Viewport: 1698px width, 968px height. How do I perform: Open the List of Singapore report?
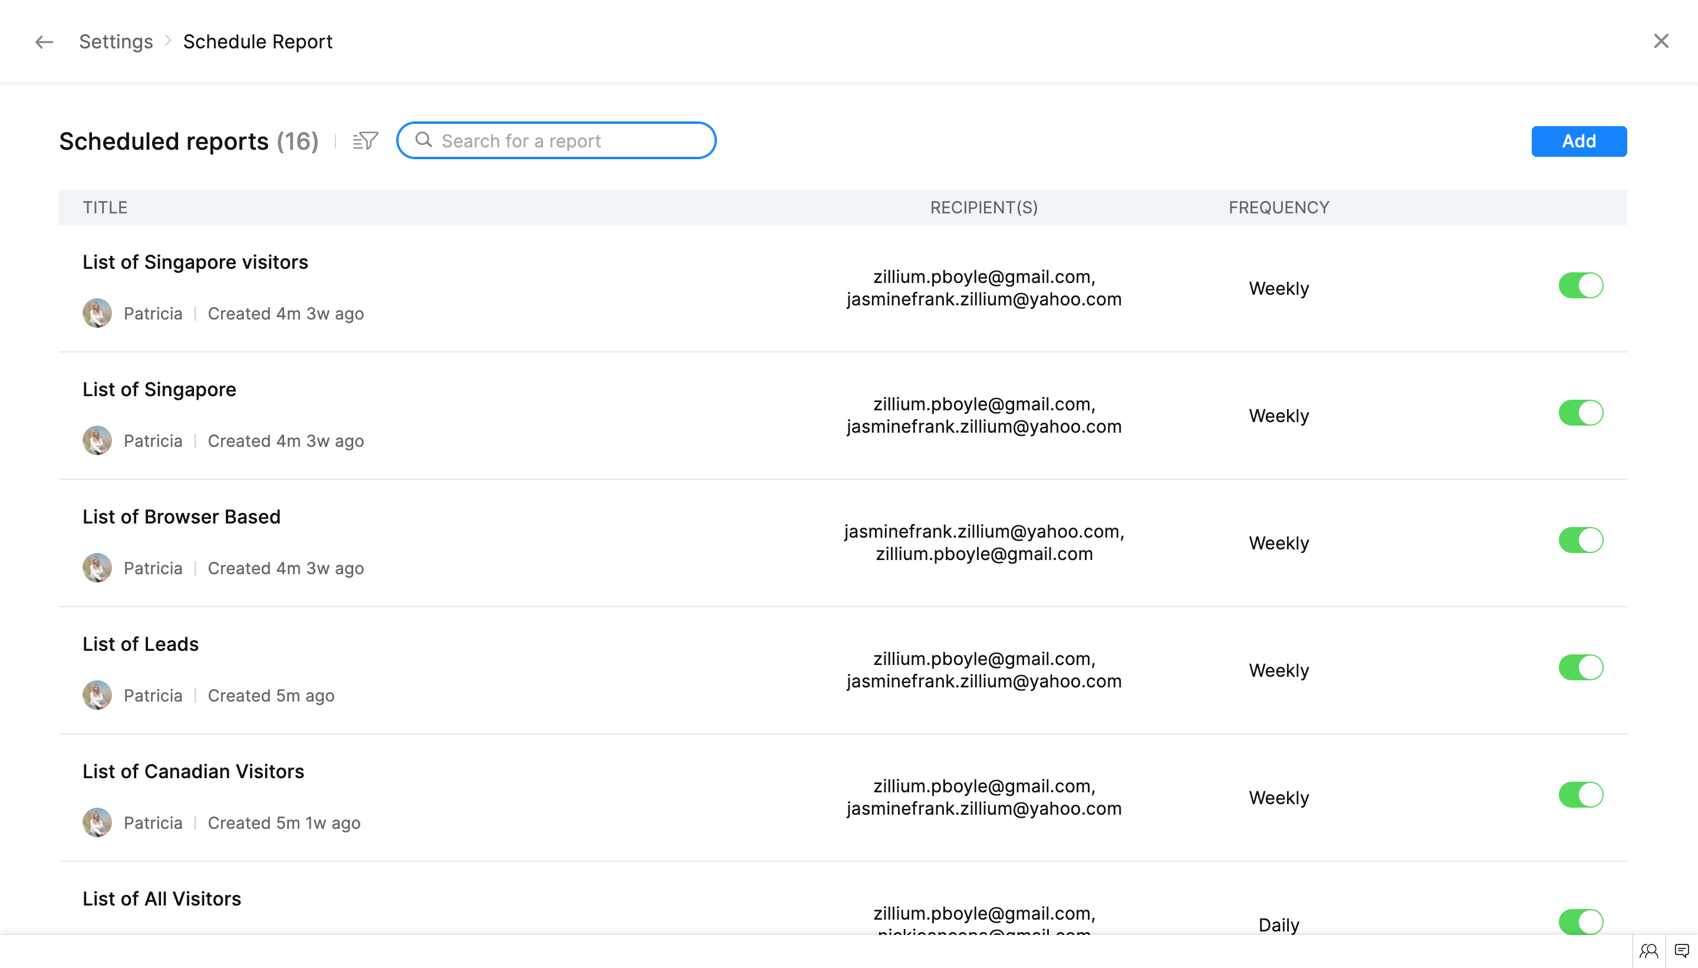click(160, 390)
